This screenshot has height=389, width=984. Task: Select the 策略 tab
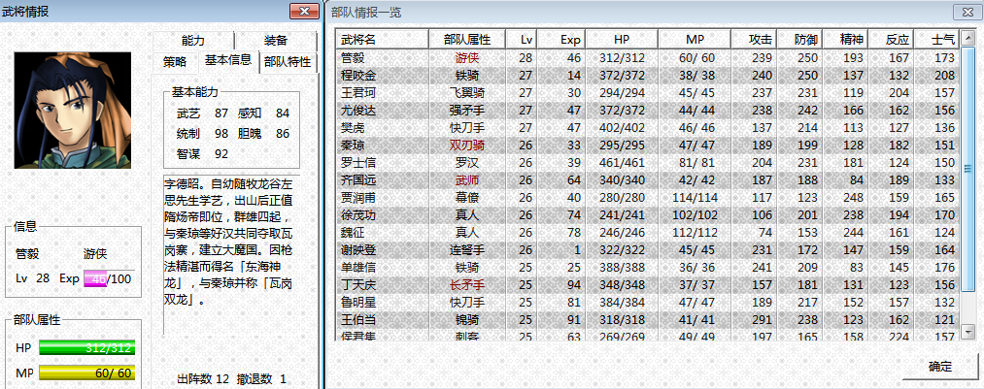point(175,61)
